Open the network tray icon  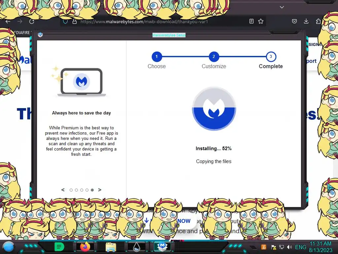282,247
